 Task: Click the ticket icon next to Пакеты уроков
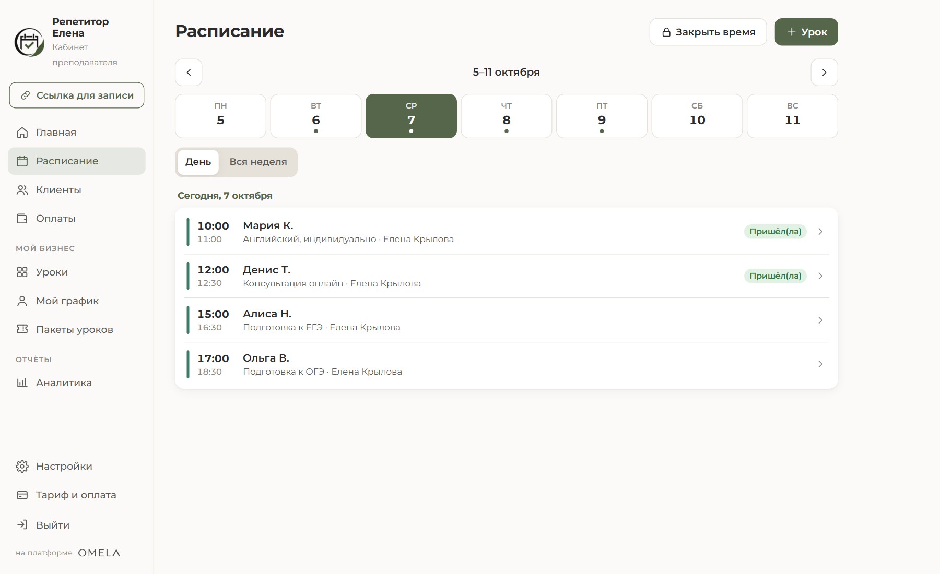[22, 329]
